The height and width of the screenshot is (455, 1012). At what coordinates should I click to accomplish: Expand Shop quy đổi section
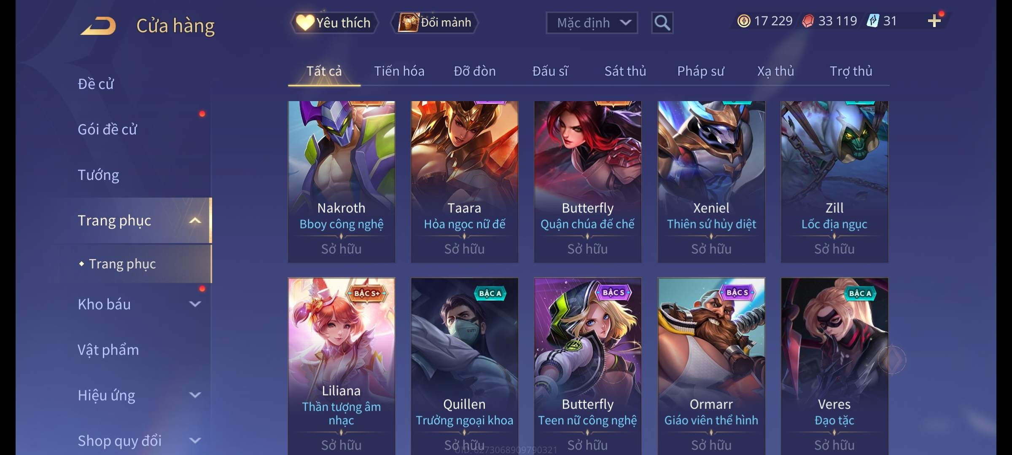[195, 440]
